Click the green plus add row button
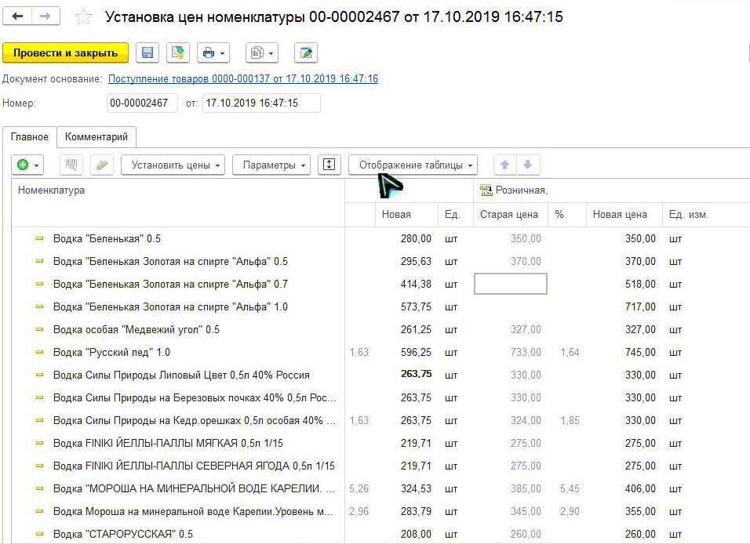The width and height of the screenshot is (750, 544). [27, 165]
